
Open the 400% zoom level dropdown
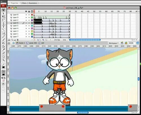(x=132, y=43)
